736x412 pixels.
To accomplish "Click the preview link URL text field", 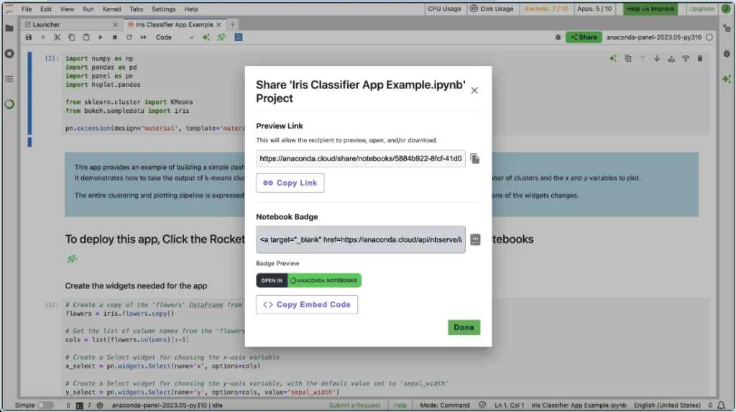I will (x=361, y=158).
